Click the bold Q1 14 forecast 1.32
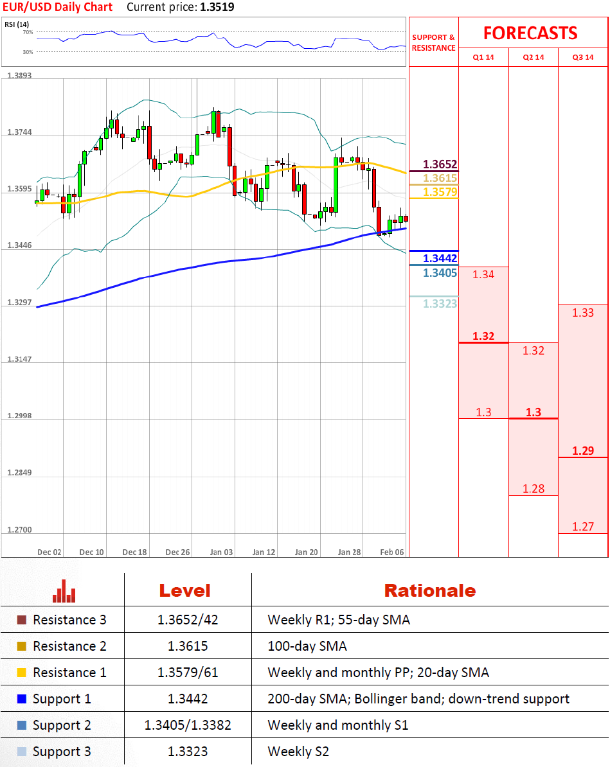This screenshot has width=610, height=767. point(483,336)
